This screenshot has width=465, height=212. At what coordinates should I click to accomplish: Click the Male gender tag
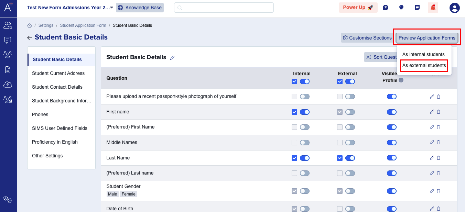pos(112,194)
